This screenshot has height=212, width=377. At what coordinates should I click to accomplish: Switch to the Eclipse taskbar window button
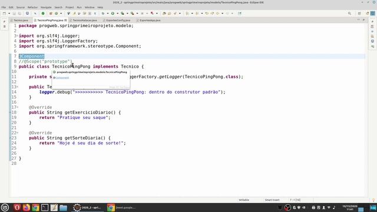tap(88, 207)
